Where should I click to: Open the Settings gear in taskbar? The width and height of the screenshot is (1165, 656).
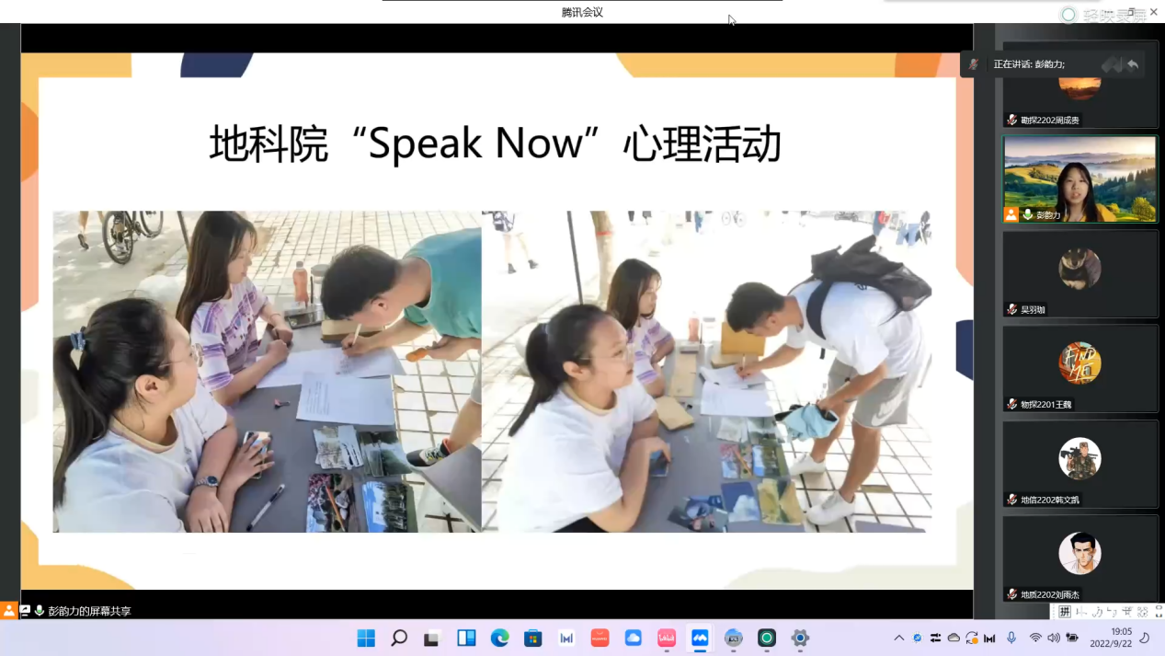(x=800, y=639)
